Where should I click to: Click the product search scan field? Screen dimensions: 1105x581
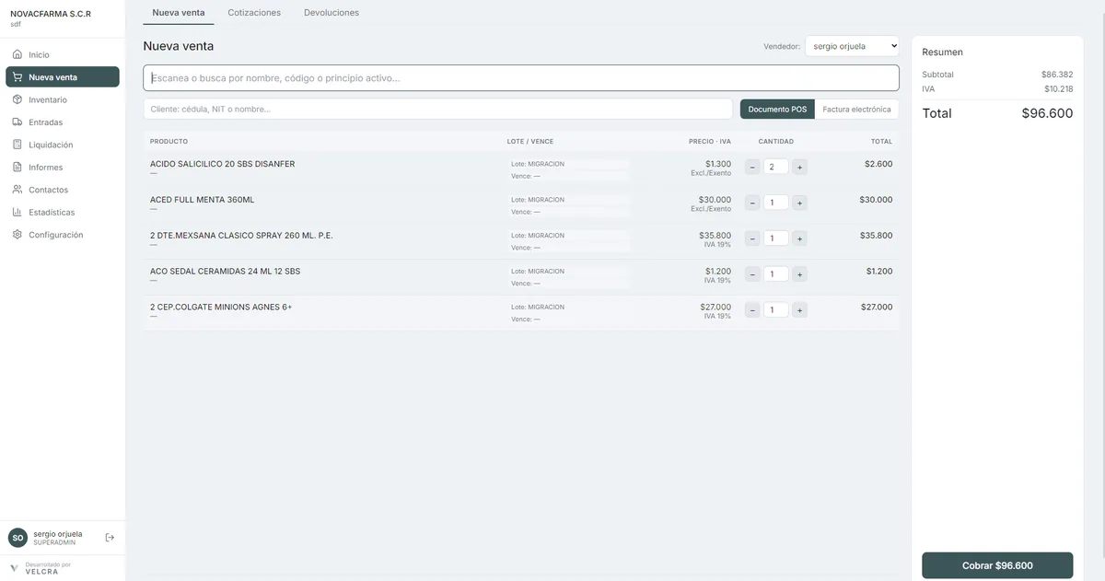521,78
